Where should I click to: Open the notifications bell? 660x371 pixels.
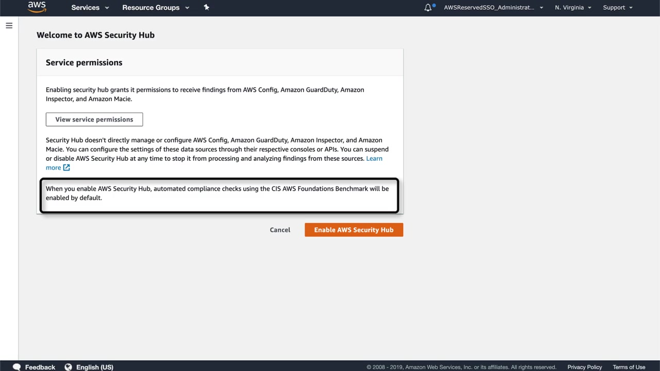click(x=428, y=8)
